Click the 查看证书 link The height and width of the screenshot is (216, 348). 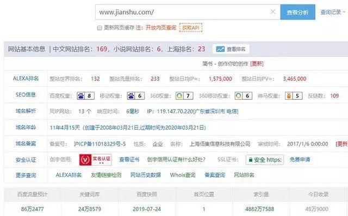click(x=129, y=160)
